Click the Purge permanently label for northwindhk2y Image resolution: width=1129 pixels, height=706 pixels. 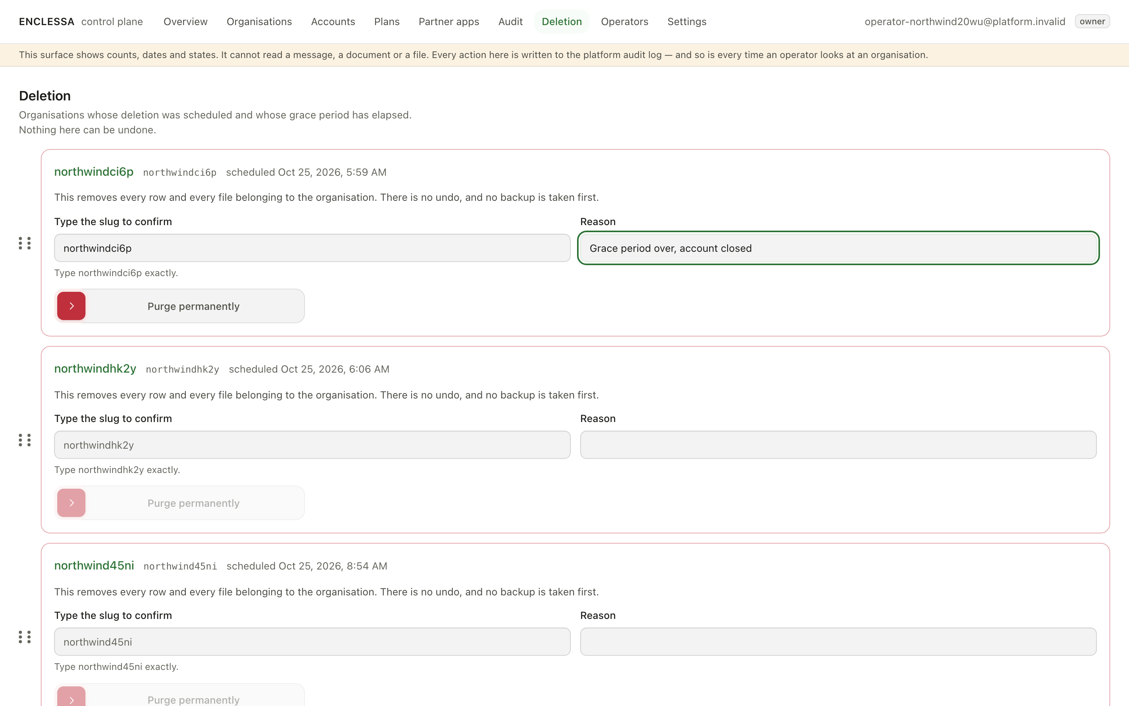(x=194, y=503)
